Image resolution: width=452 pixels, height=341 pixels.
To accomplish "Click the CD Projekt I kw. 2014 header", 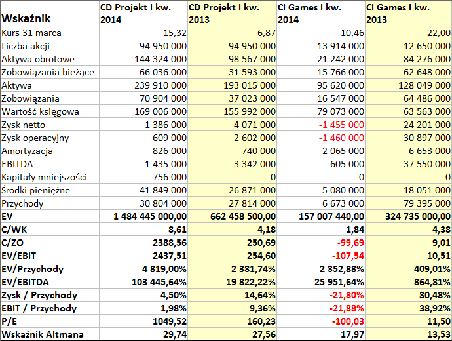I will [143, 13].
